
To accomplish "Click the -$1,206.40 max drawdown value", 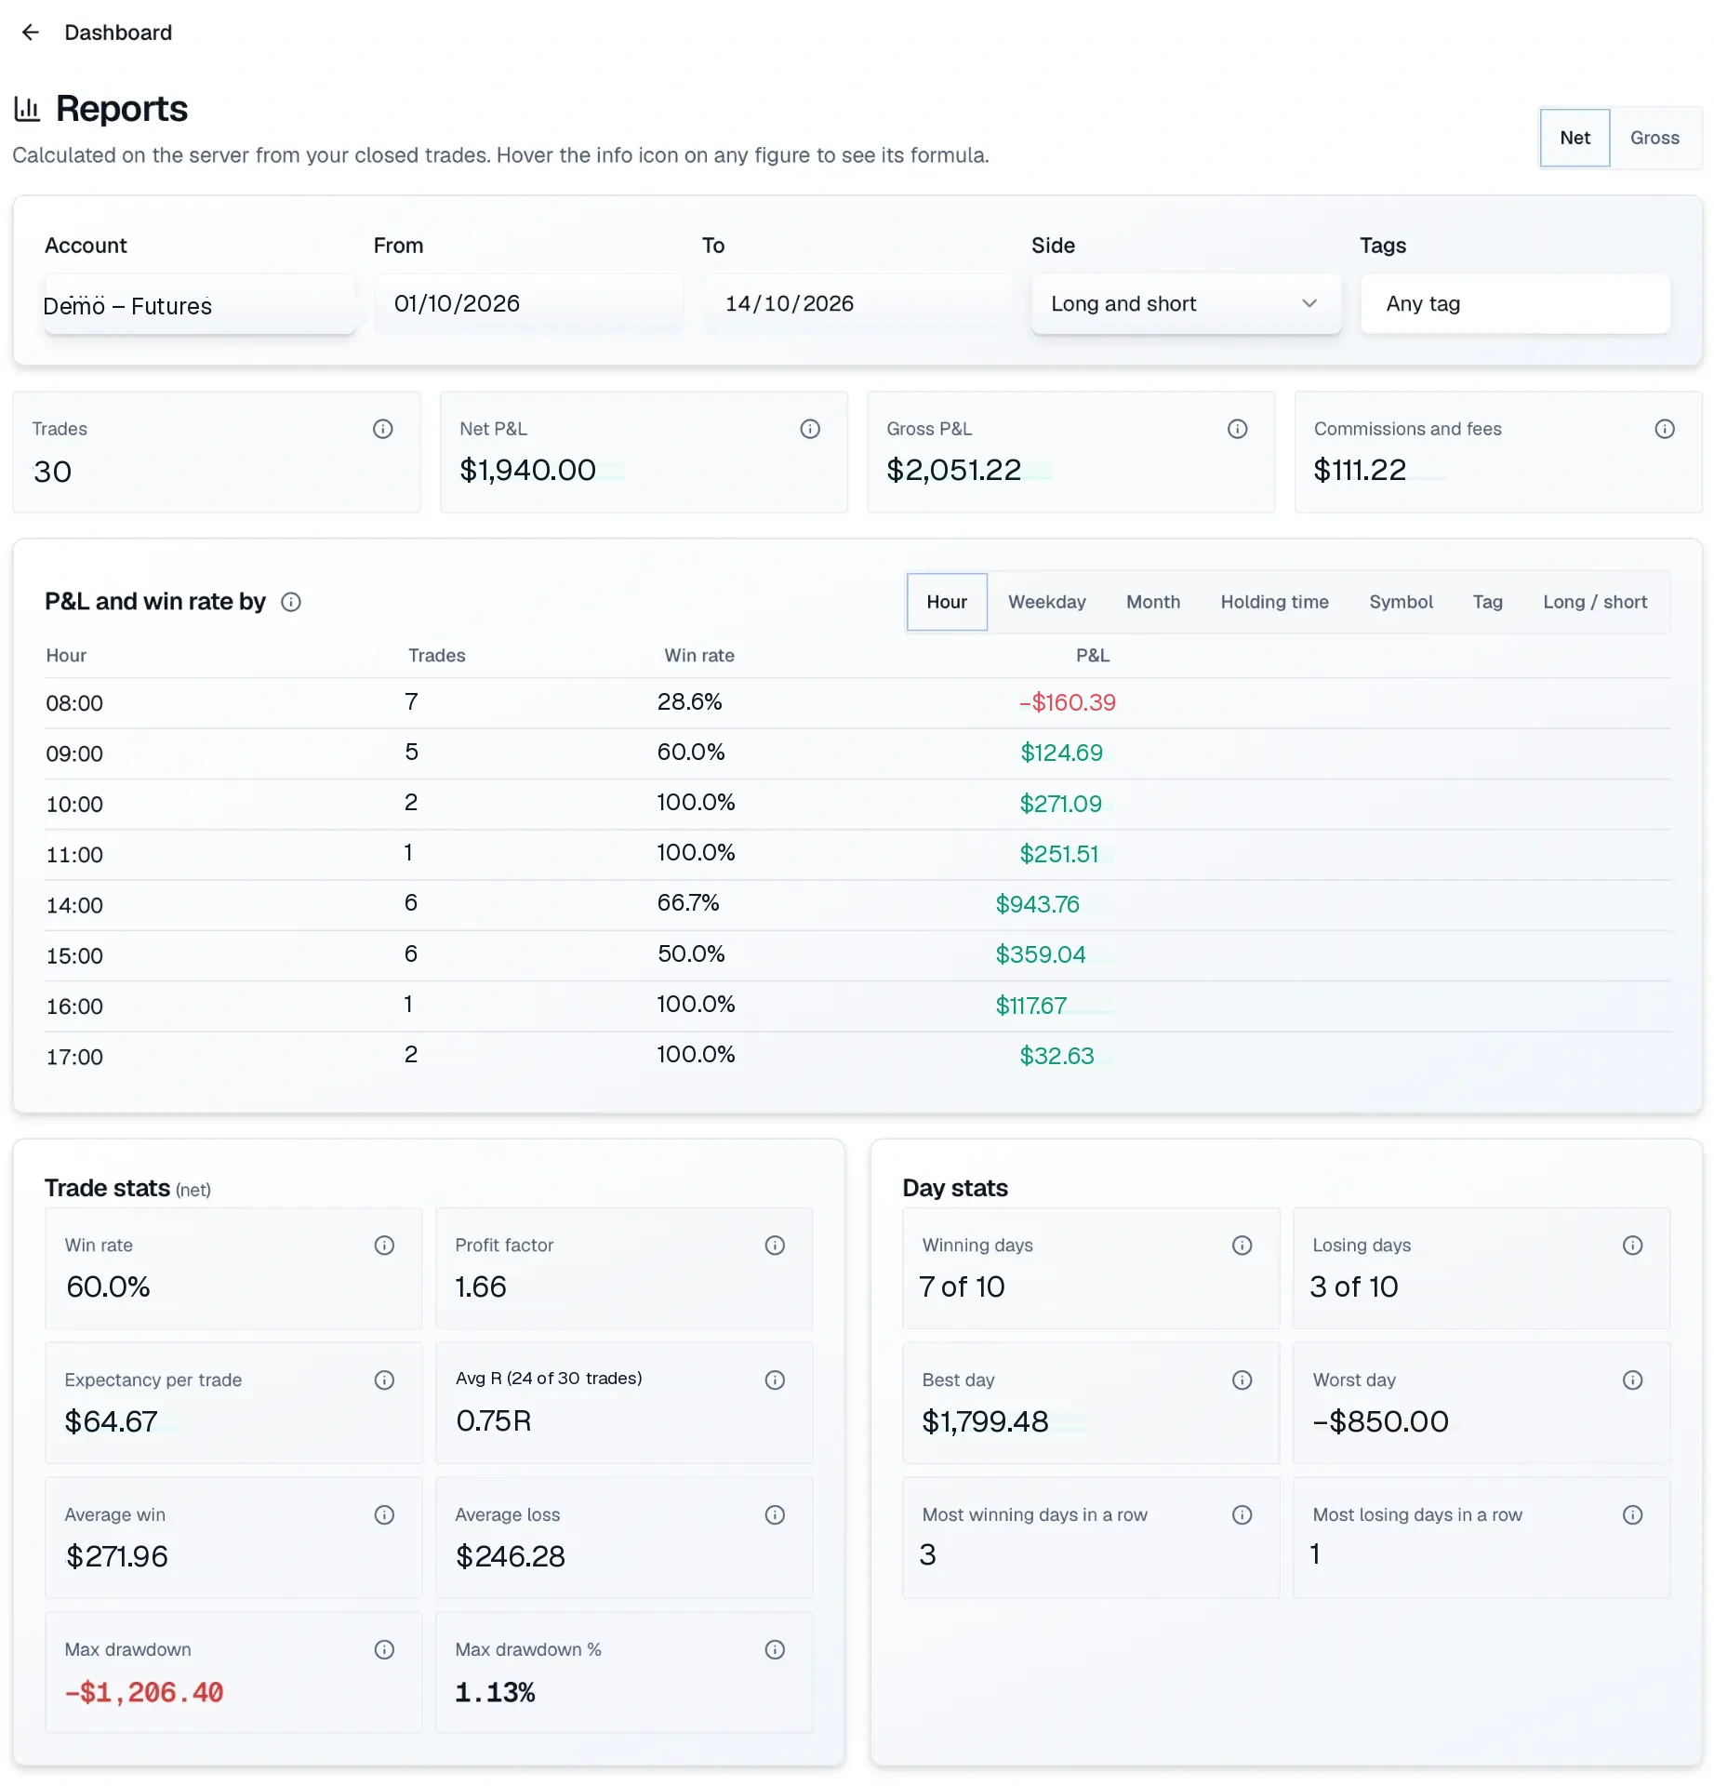I will 144,1693.
